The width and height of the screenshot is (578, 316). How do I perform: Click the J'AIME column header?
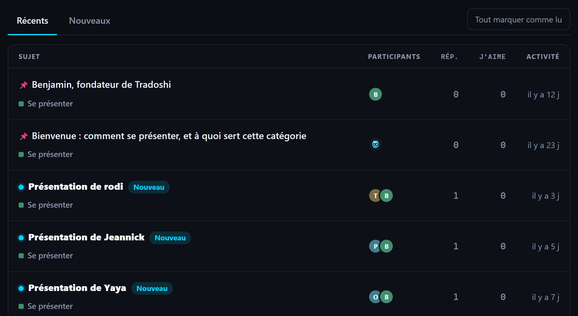(x=492, y=57)
